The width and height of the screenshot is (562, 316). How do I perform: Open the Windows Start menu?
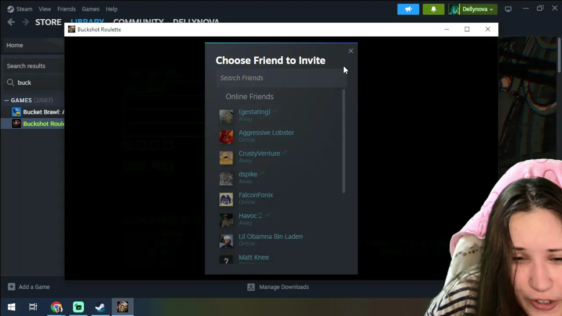tap(11, 307)
